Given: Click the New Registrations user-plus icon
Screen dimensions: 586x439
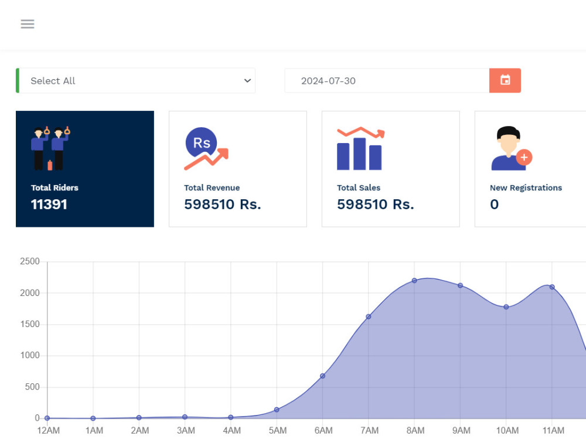Looking at the screenshot, I should pyautogui.click(x=512, y=148).
